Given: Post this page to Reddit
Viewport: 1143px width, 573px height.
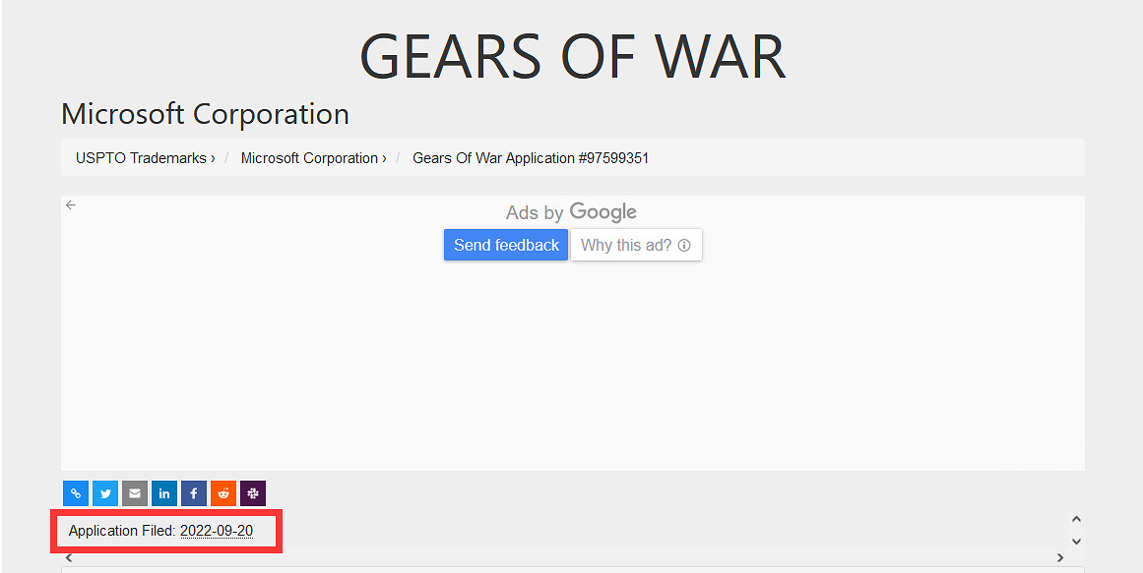Looking at the screenshot, I should (x=223, y=493).
